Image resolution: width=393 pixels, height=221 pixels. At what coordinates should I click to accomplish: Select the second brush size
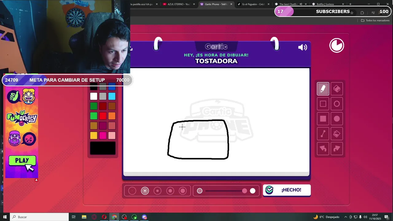point(145,191)
